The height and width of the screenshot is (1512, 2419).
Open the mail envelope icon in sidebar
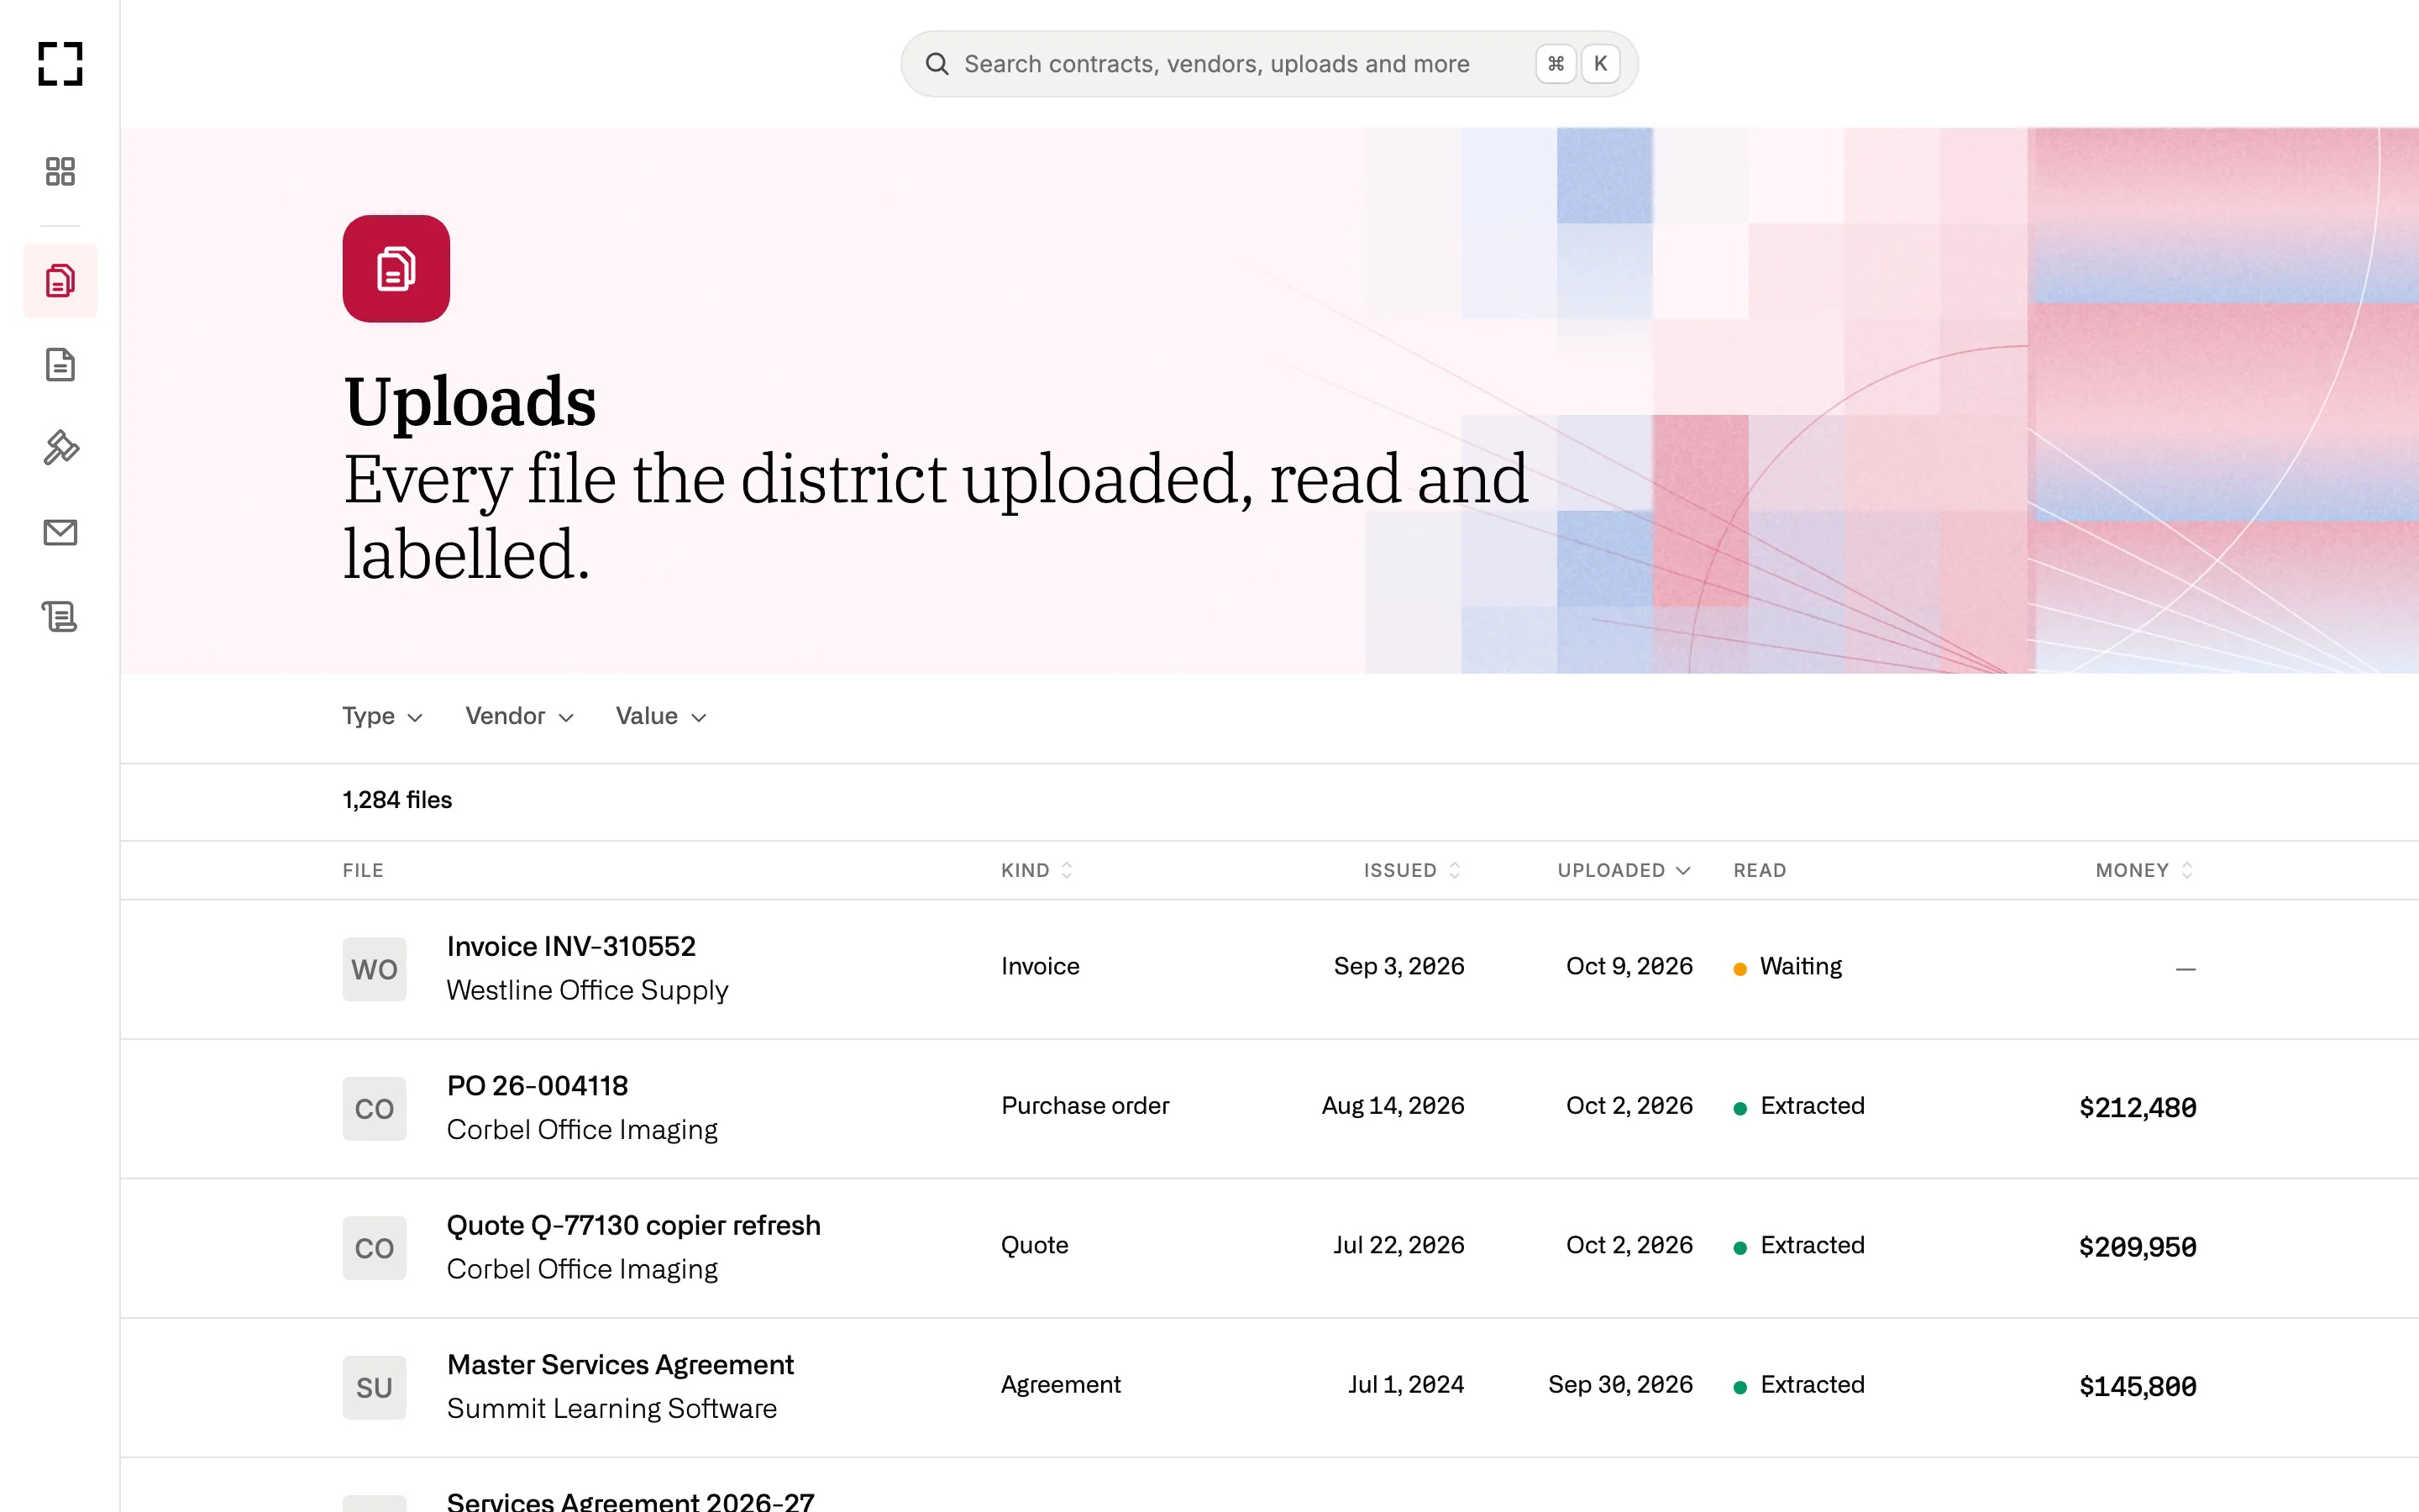pyautogui.click(x=60, y=532)
